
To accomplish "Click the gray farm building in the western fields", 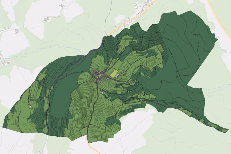I will pos(30,106).
